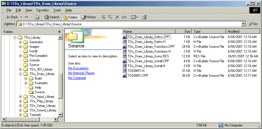Open the History pane from the toolbar
This screenshot has width=262, height=129.
click(x=89, y=17)
